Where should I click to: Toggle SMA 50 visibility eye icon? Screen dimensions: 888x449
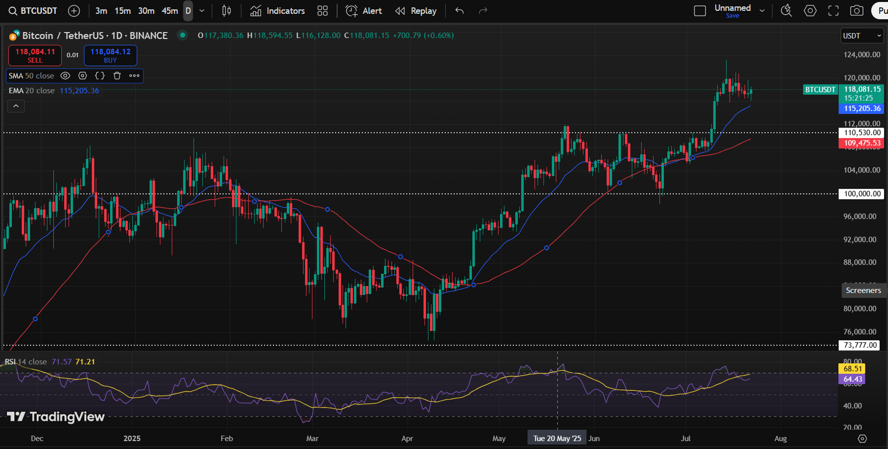65,76
